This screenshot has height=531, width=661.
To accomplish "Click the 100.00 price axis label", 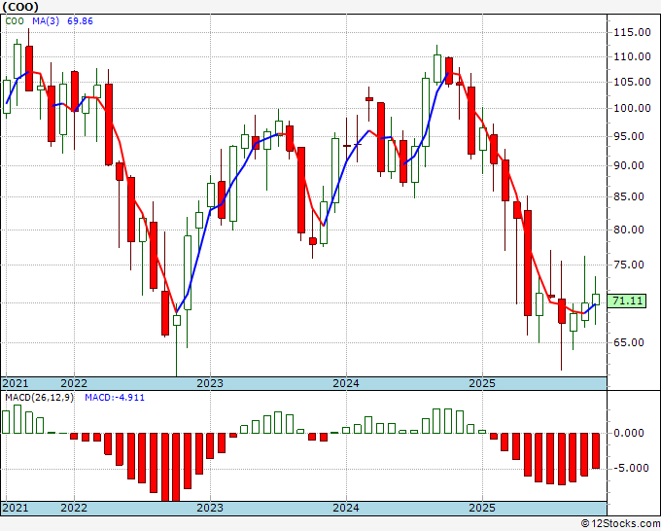I will coord(632,108).
